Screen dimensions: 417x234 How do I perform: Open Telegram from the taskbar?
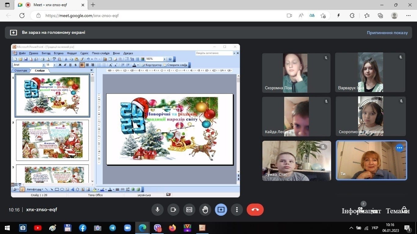112,228
